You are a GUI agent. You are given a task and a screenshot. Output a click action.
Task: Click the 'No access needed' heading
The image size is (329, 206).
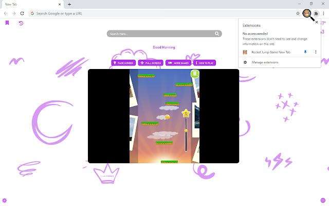255,33
